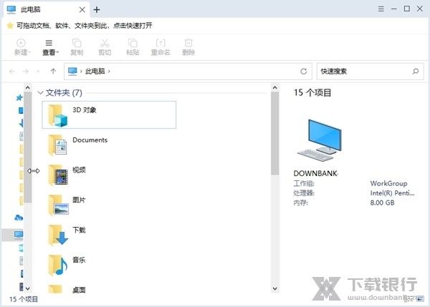Switch to large icons view button
Viewport: 430px width, 307px height.
click(x=420, y=299)
